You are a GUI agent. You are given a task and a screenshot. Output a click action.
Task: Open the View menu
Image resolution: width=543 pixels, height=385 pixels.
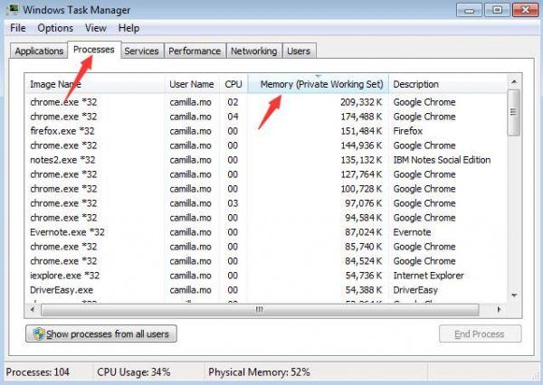point(95,28)
